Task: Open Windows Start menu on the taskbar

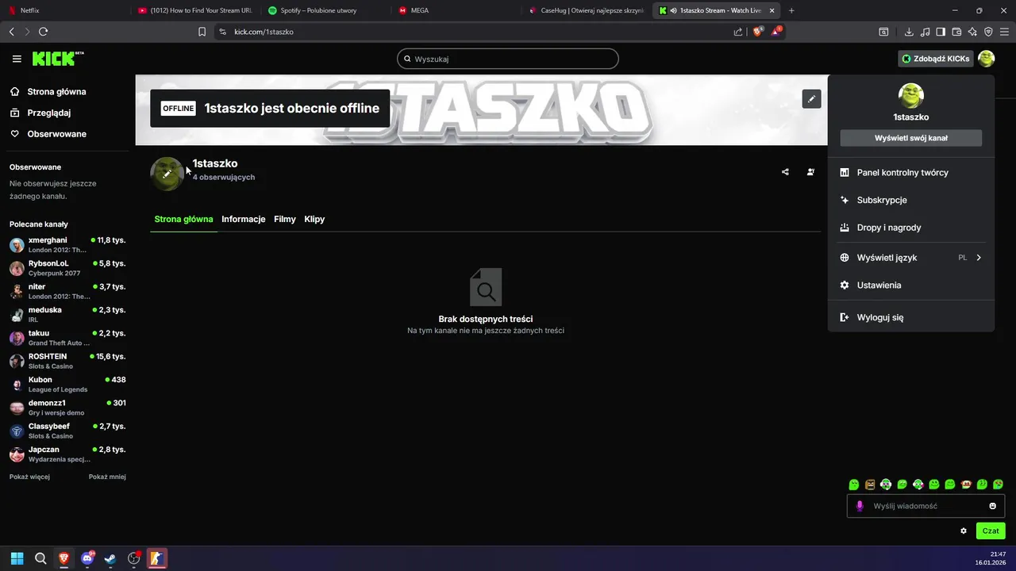Action: [17, 558]
